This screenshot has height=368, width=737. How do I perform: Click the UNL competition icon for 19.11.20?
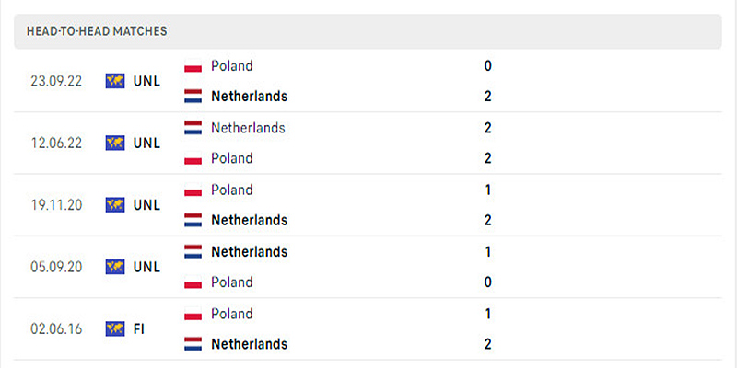[115, 204]
